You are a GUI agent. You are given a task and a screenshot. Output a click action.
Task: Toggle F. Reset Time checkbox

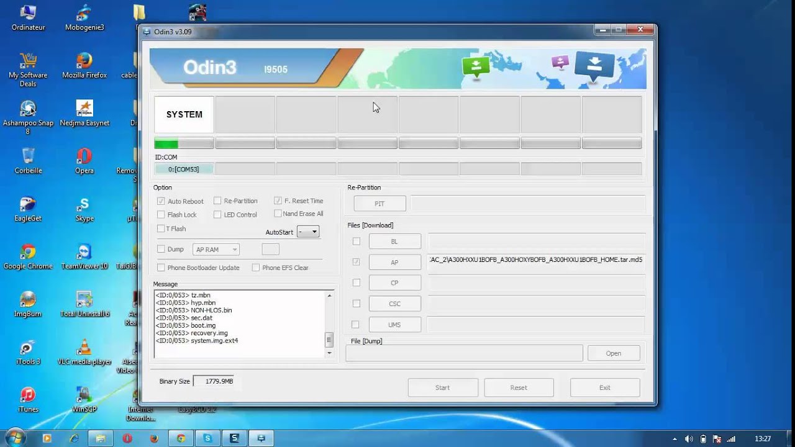click(278, 201)
